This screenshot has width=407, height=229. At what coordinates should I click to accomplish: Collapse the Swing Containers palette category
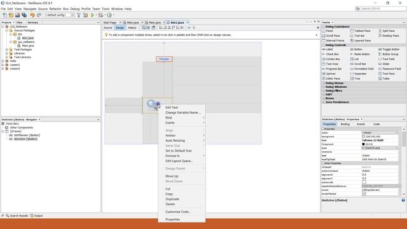tap(324, 27)
